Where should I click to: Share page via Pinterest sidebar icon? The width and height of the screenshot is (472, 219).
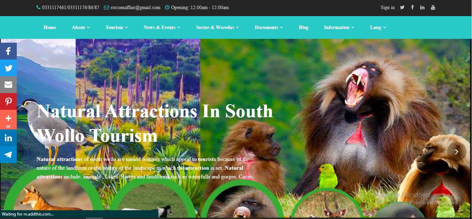pos(8,101)
